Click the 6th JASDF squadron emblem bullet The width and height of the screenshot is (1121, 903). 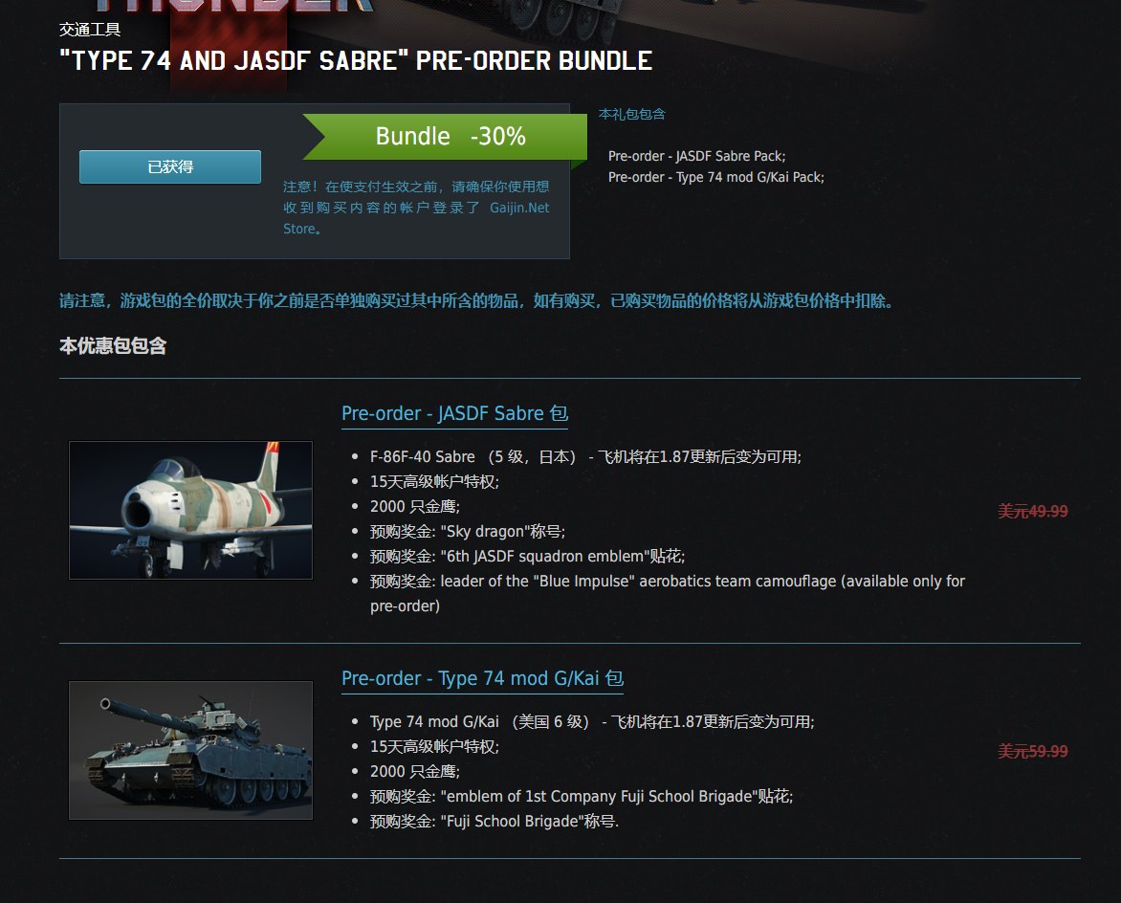point(527,556)
